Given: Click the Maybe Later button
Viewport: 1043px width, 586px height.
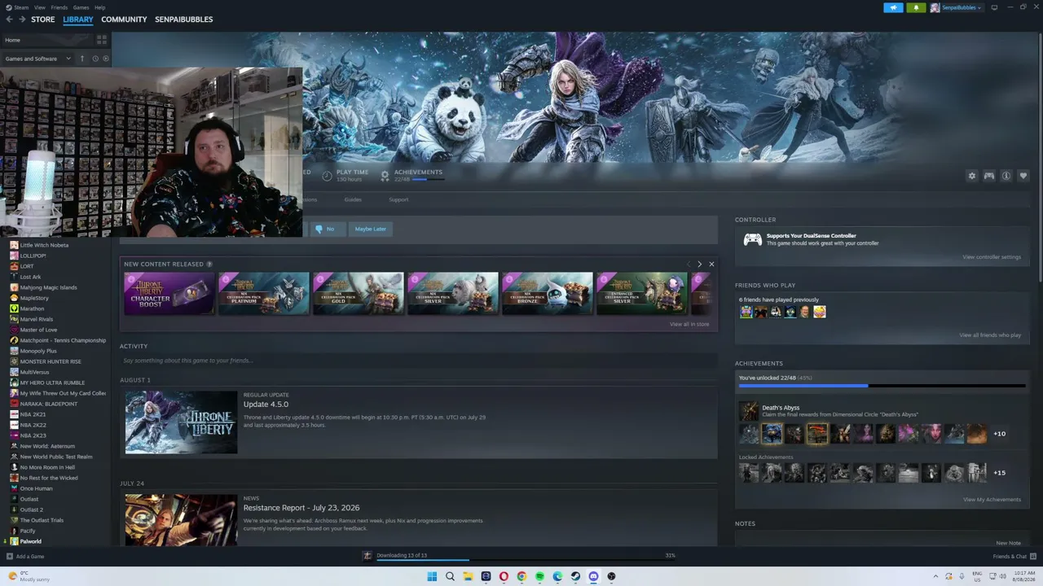Looking at the screenshot, I should [x=370, y=229].
